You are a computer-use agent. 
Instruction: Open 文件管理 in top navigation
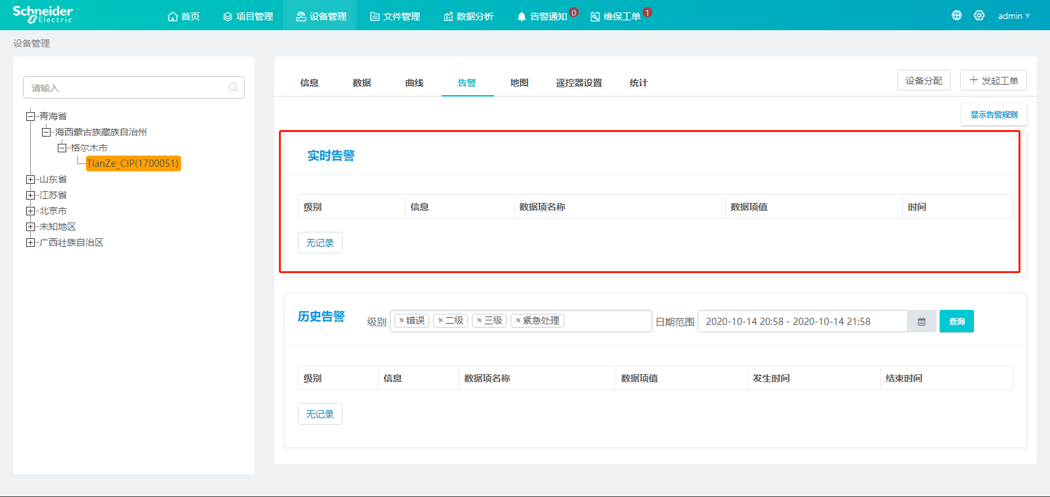395,16
